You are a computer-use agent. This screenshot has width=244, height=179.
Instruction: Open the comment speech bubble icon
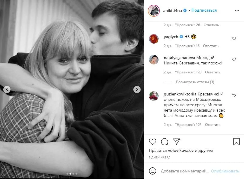pos(165,141)
